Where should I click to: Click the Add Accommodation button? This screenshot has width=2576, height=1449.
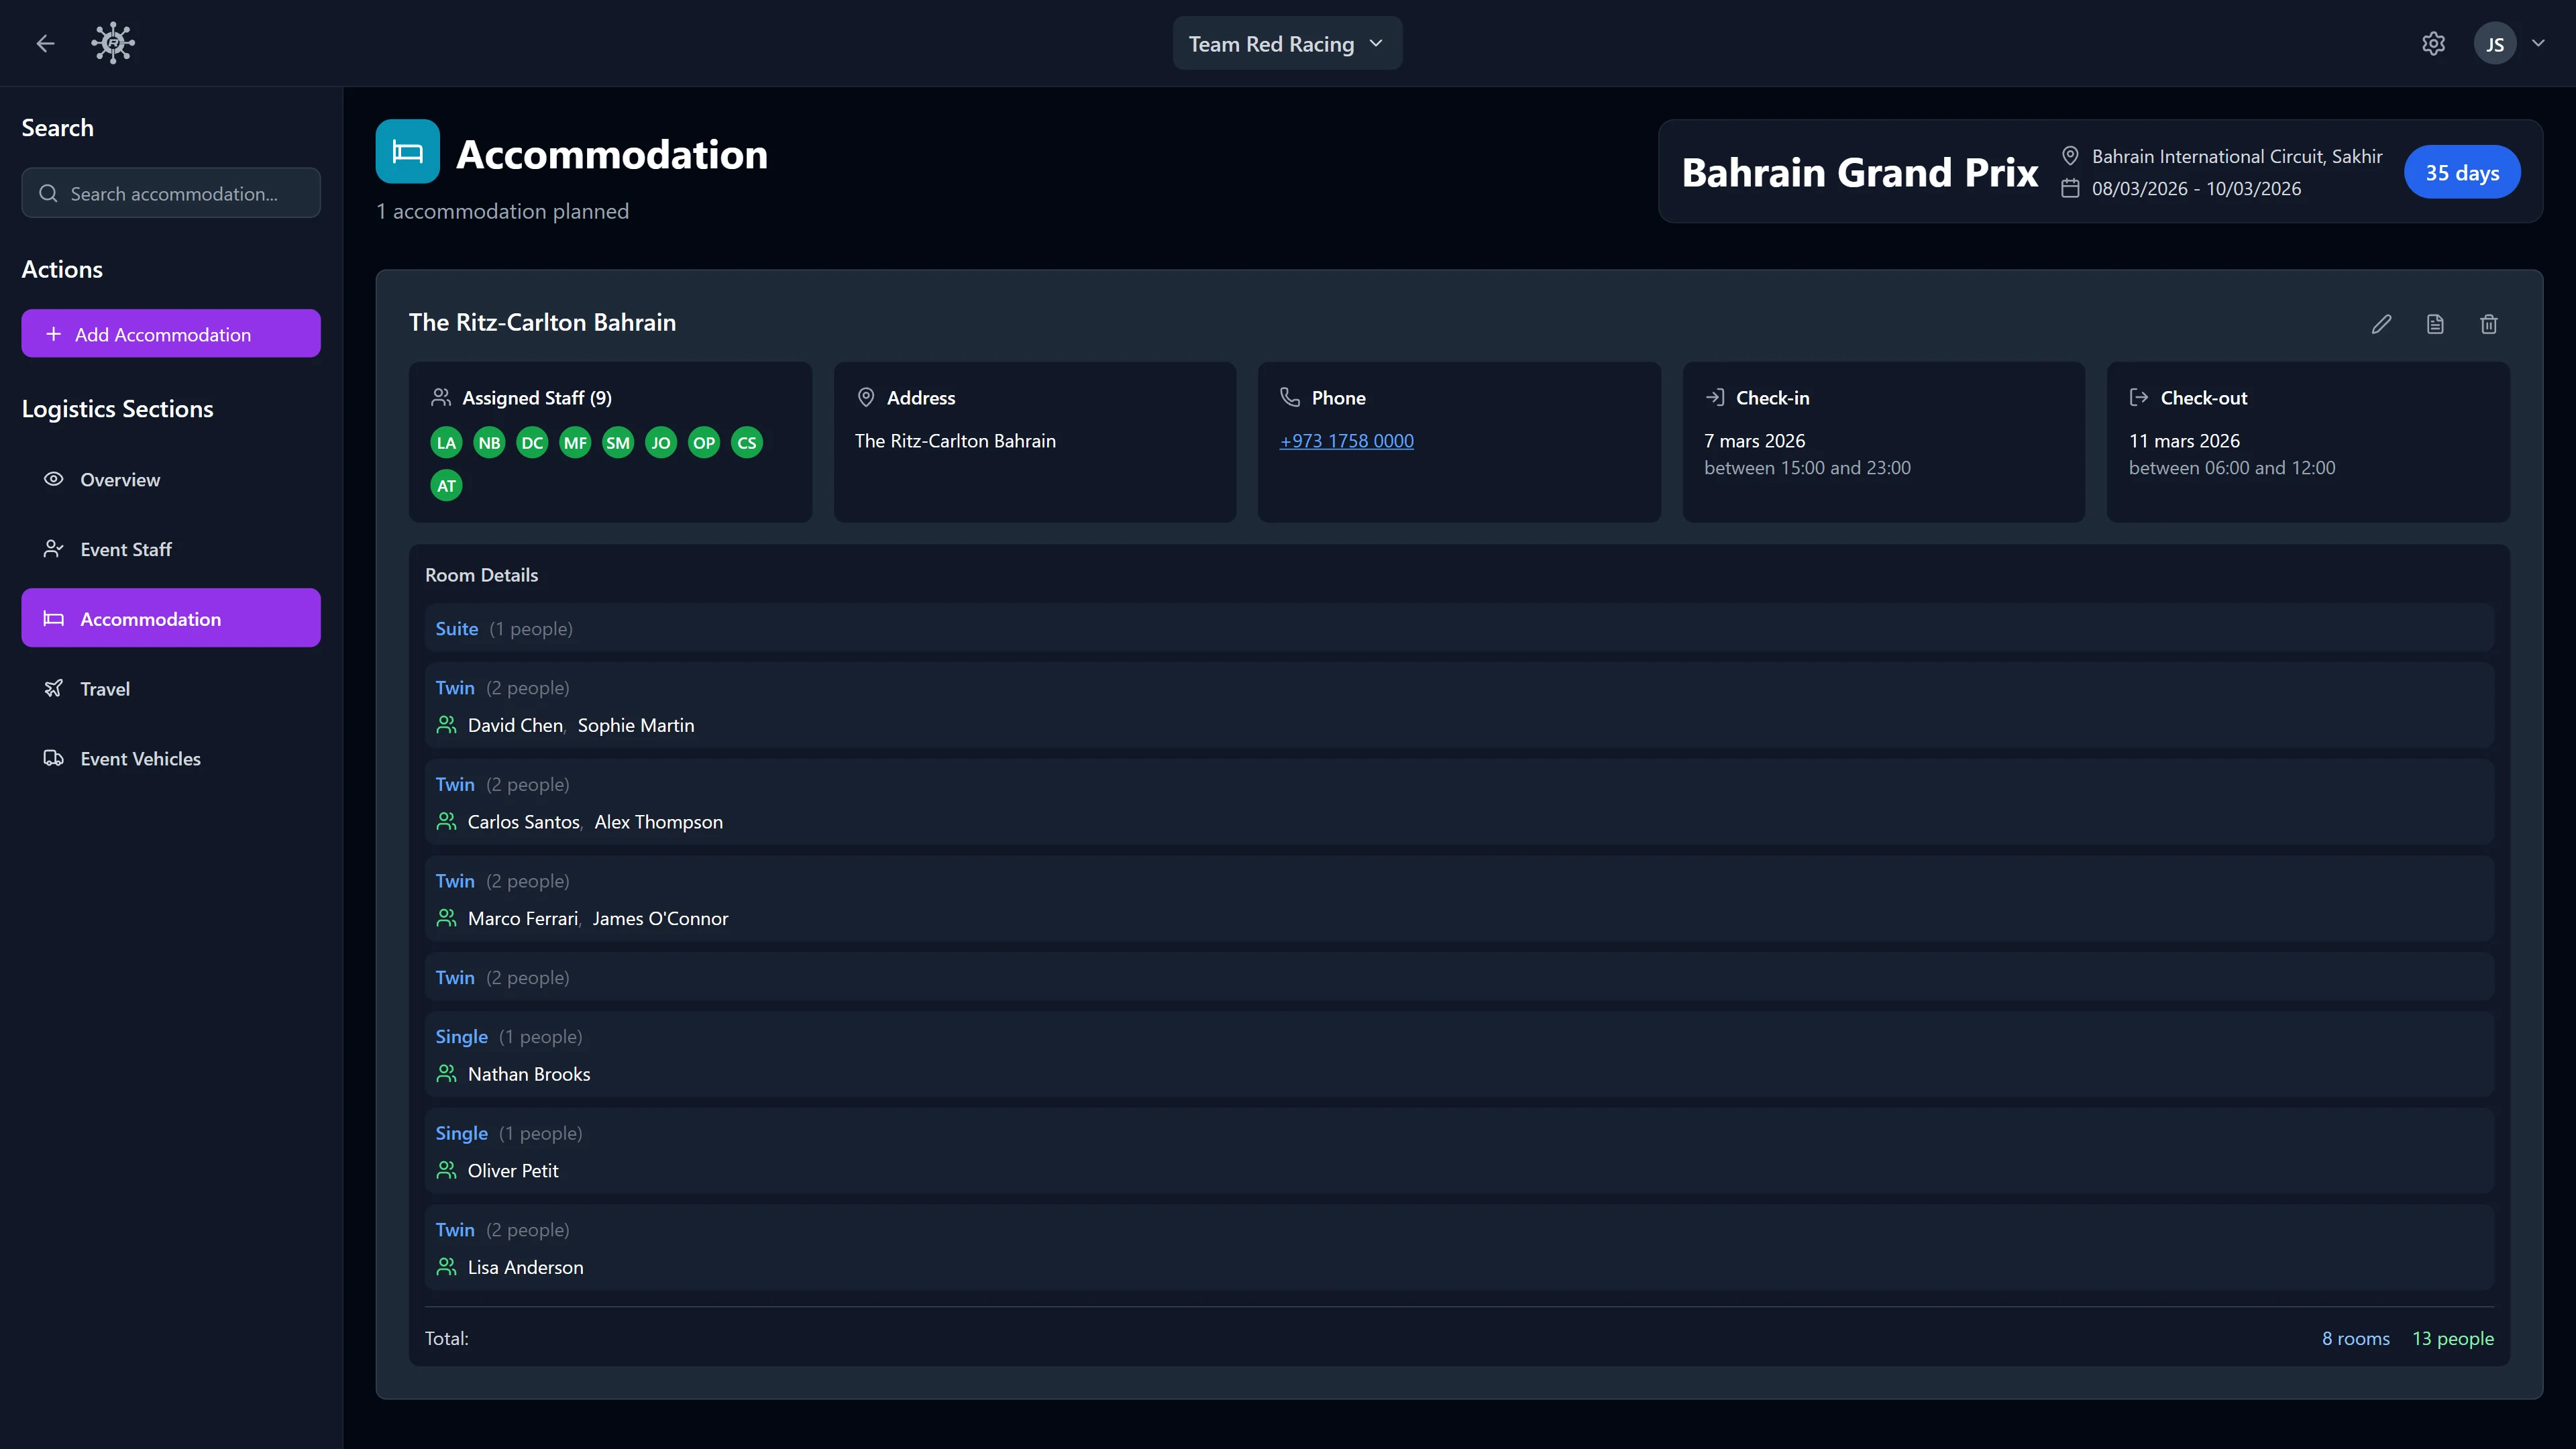[170, 333]
